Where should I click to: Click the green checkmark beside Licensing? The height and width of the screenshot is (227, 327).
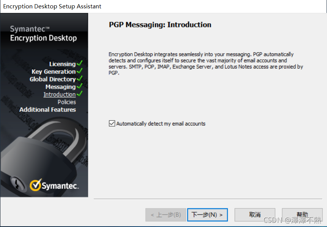pos(79,63)
